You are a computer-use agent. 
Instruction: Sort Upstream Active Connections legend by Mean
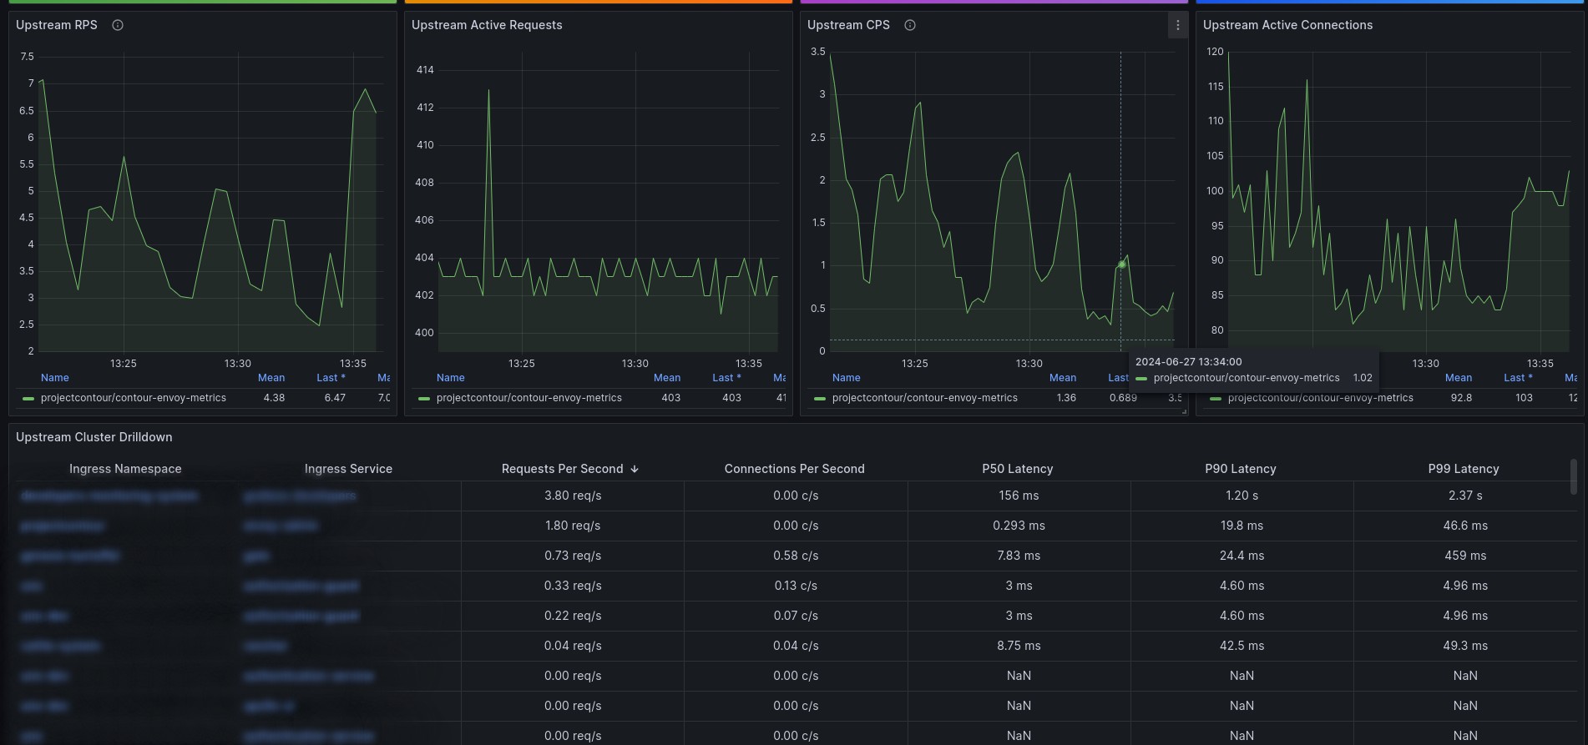(1459, 378)
